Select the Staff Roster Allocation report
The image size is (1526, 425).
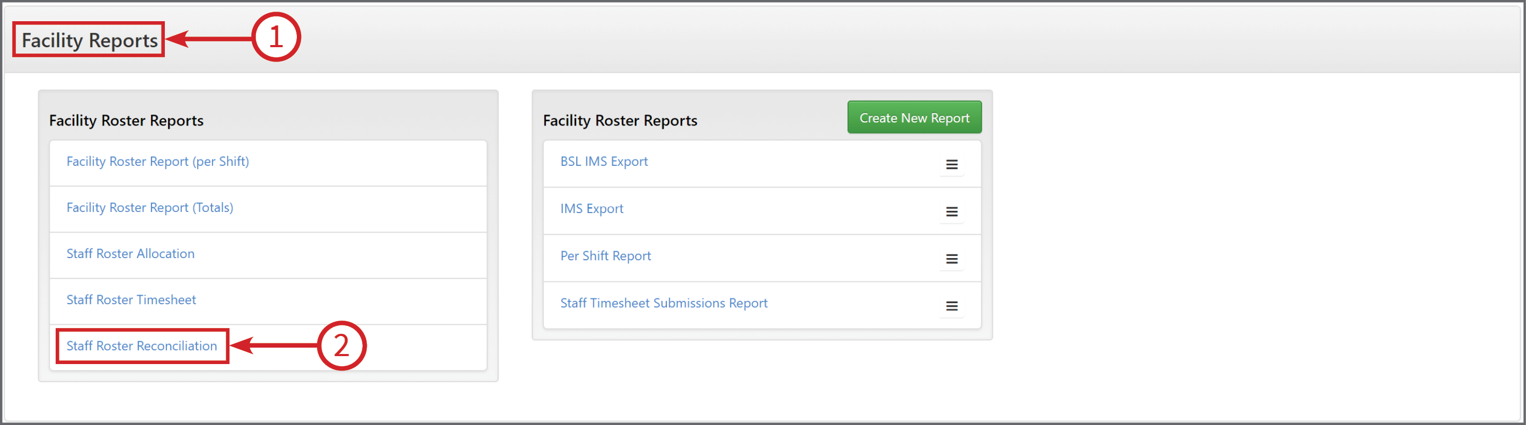coord(130,253)
